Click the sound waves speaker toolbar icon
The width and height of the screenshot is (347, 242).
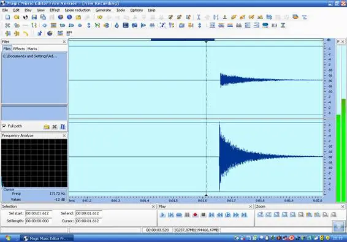pyautogui.click(x=143, y=26)
